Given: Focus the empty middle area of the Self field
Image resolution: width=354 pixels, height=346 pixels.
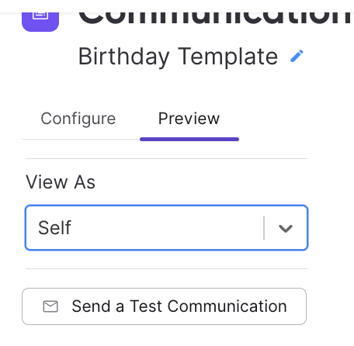Looking at the screenshot, I should [x=167, y=227].
